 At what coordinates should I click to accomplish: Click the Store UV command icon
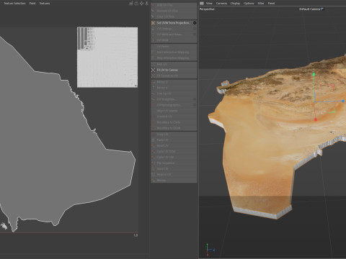click(x=153, y=169)
